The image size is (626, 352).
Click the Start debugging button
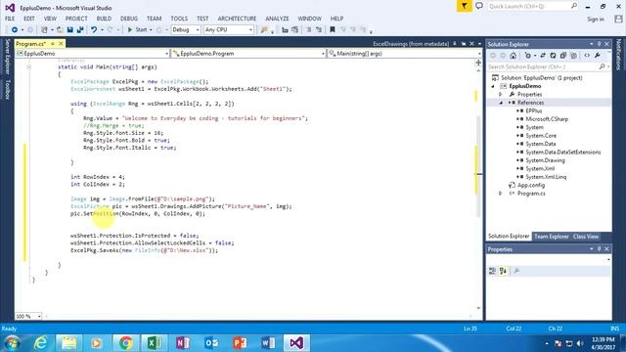[x=137, y=30]
